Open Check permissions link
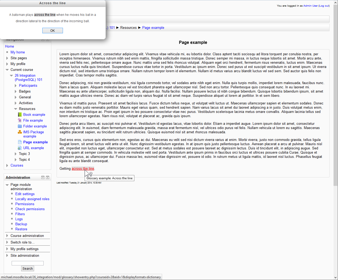Viewport: 338px width, 280px height. pos(30,209)
